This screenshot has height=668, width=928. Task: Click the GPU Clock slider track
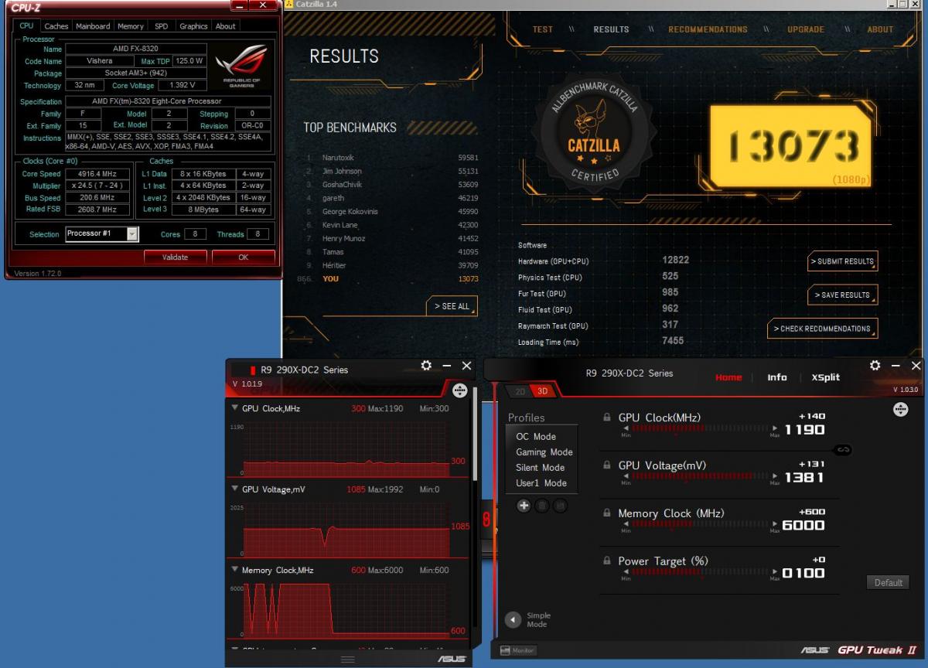(x=700, y=428)
